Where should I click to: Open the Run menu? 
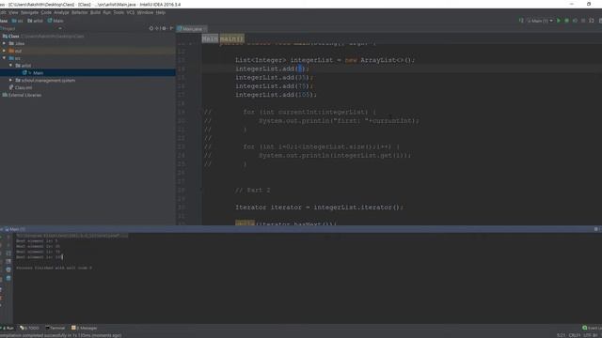106,12
